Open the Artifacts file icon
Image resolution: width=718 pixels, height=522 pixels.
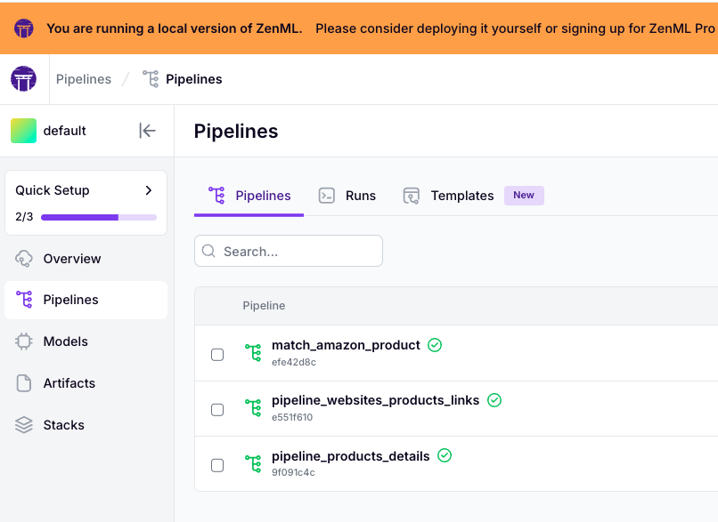click(24, 383)
